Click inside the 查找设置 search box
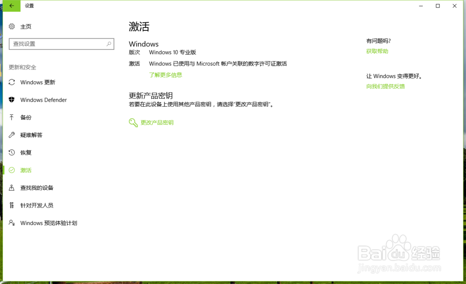 pos(56,43)
